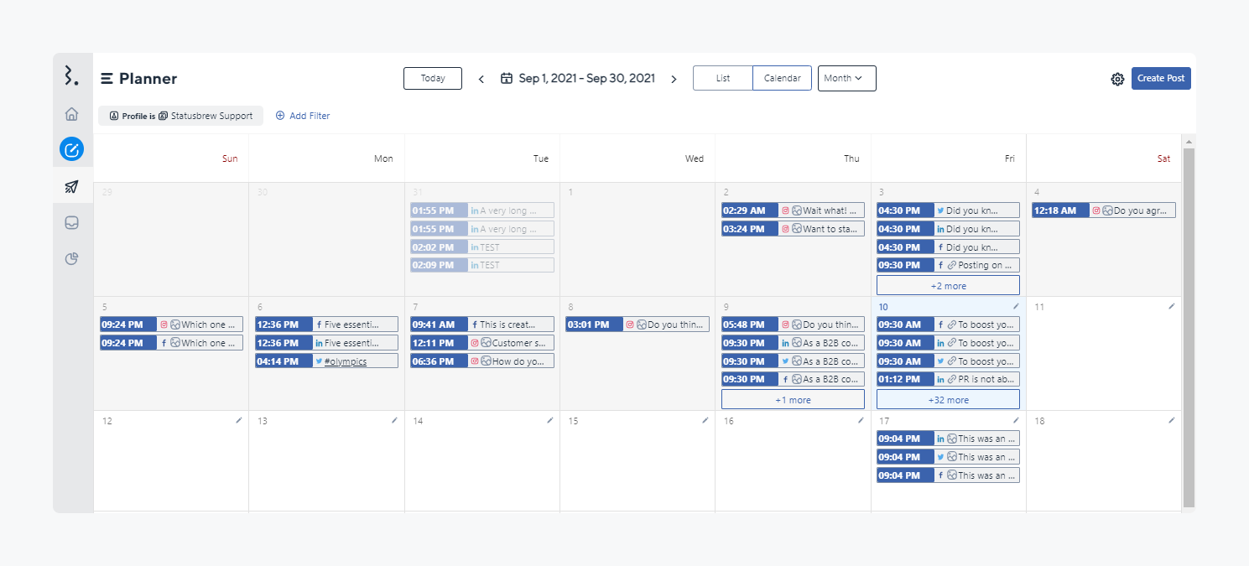Switch to List view
This screenshot has height=566, width=1249.
point(723,78)
